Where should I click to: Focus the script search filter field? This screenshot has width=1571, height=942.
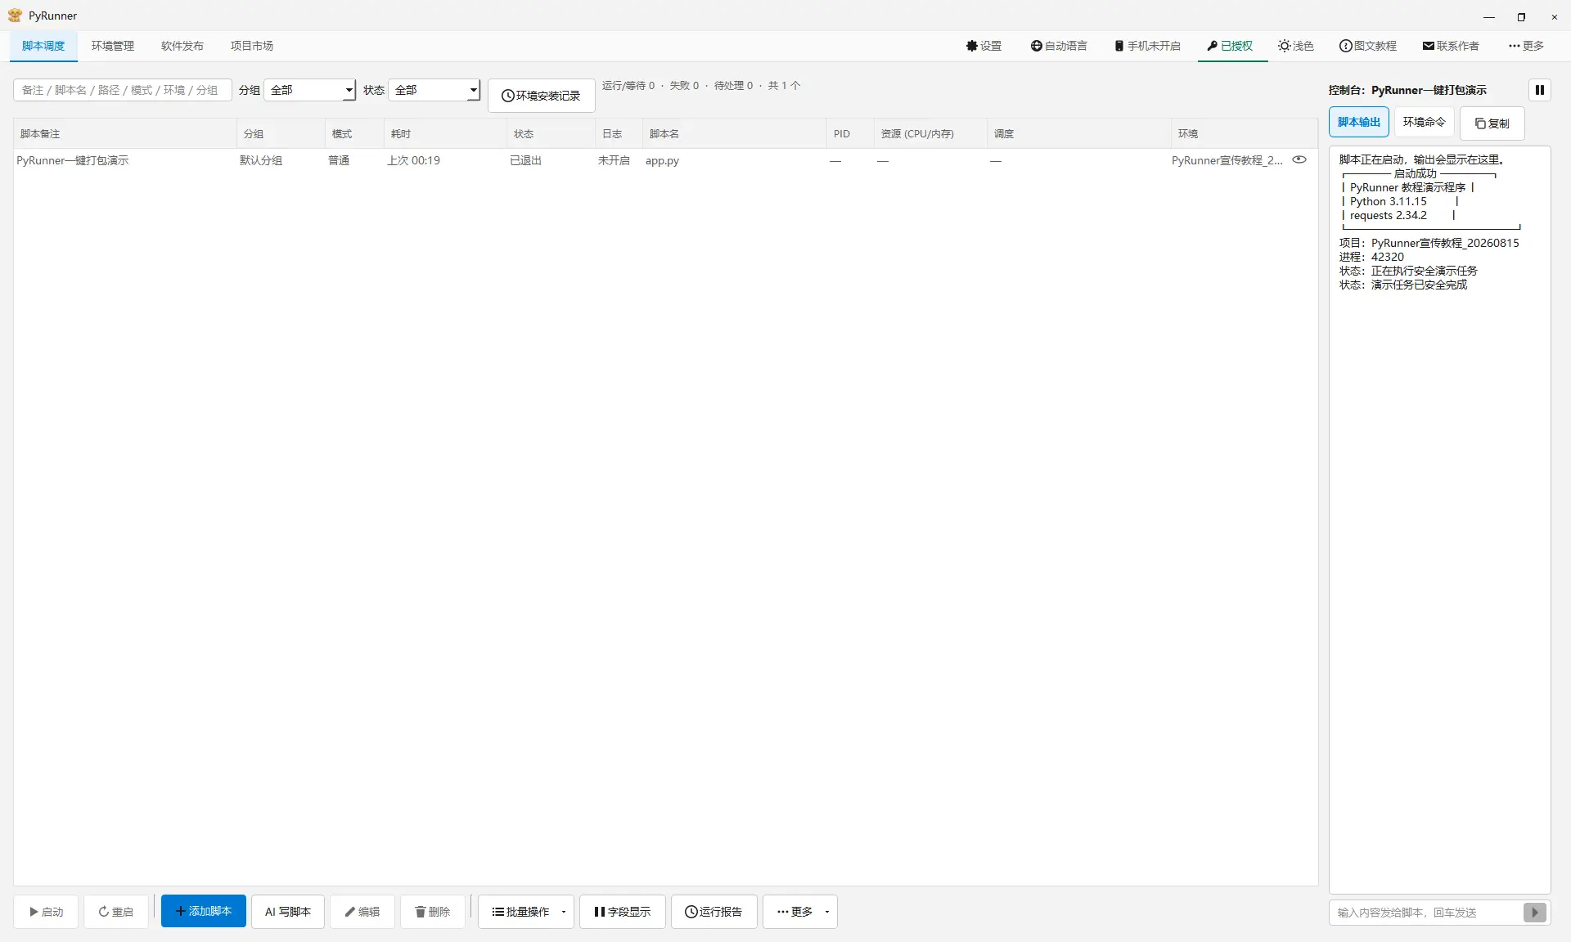click(123, 90)
